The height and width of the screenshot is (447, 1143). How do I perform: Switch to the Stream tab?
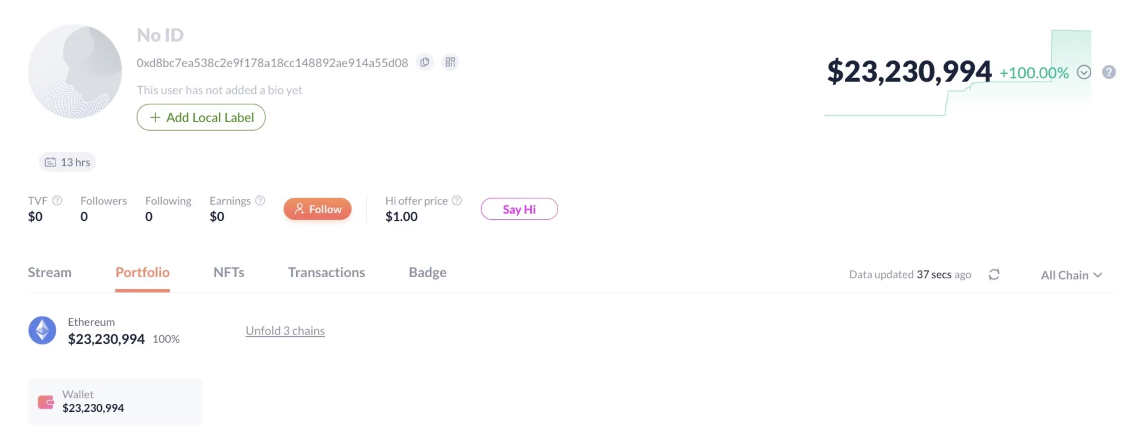(x=50, y=272)
